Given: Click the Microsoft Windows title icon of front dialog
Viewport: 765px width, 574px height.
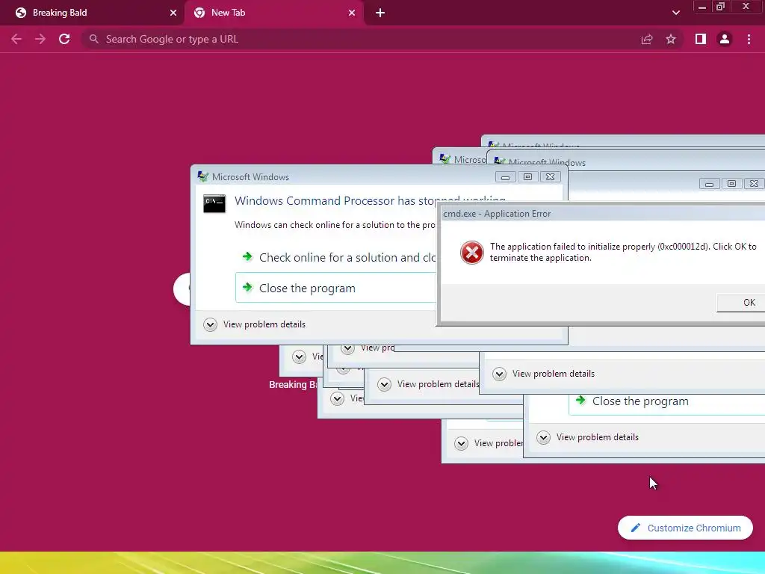Looking at the screenshot, I should (203, 176).
